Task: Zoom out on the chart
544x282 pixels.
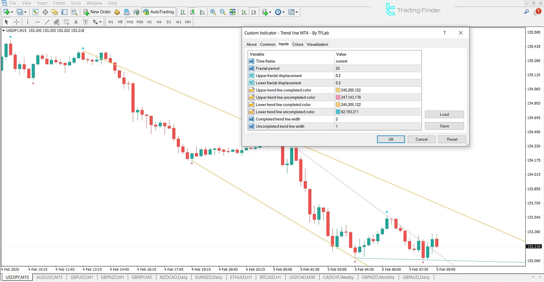Action: pyautogui.click(x=223, y=12)
